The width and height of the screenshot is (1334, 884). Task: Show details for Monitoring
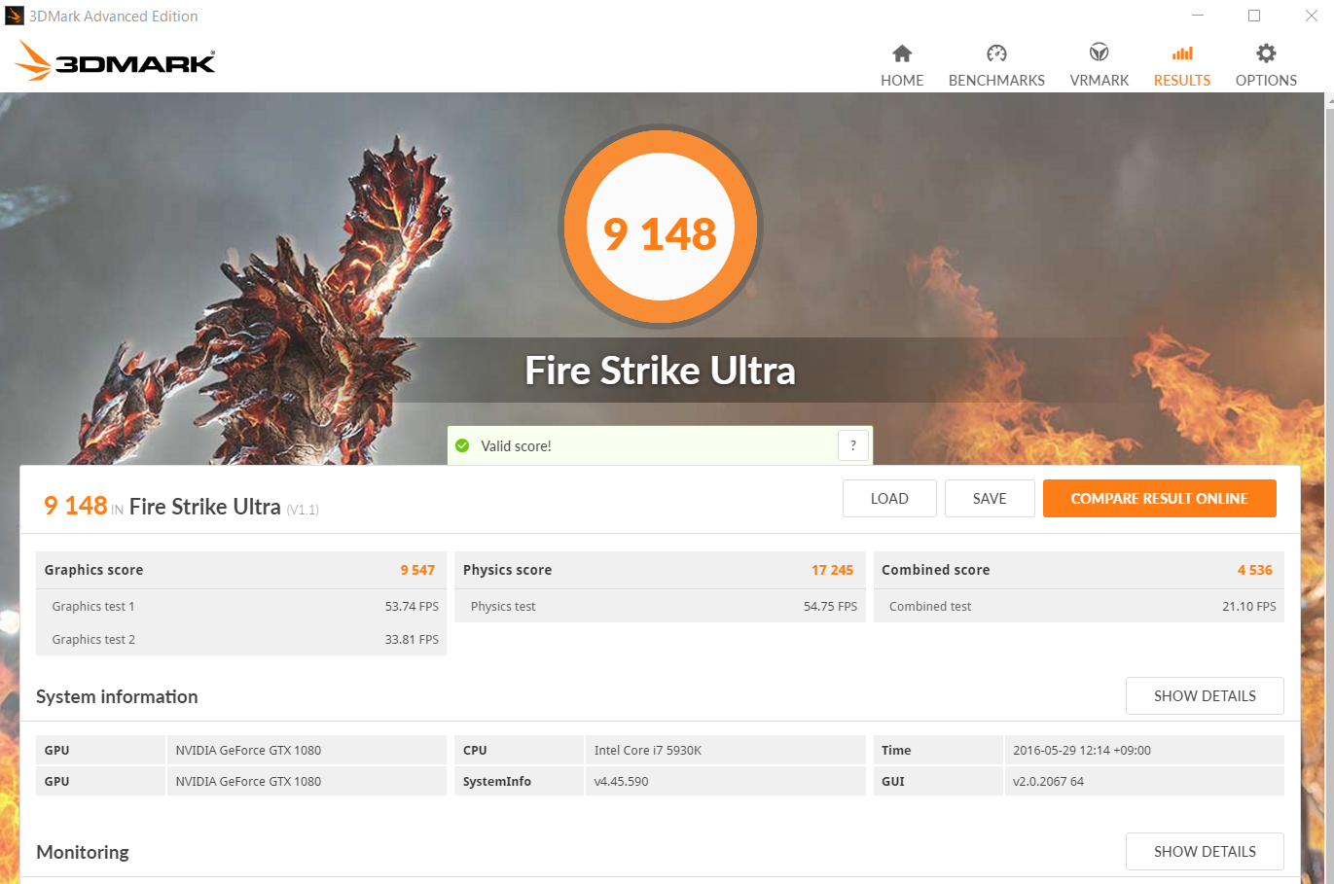1205,852
